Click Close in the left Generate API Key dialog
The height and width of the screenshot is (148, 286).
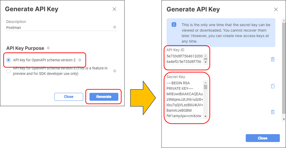(69, 97)
